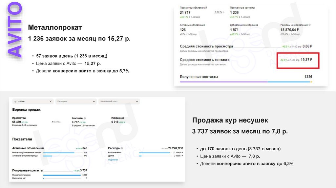Click В среднем 0,4 ₽ за просмотр text
This screenshot has width=336, height=188.
tap(25, 125)
